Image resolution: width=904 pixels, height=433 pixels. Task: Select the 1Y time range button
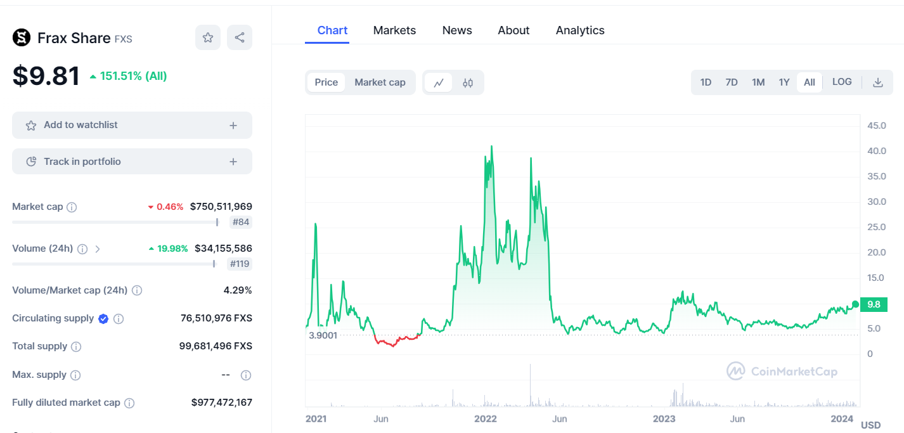(784, 82)
